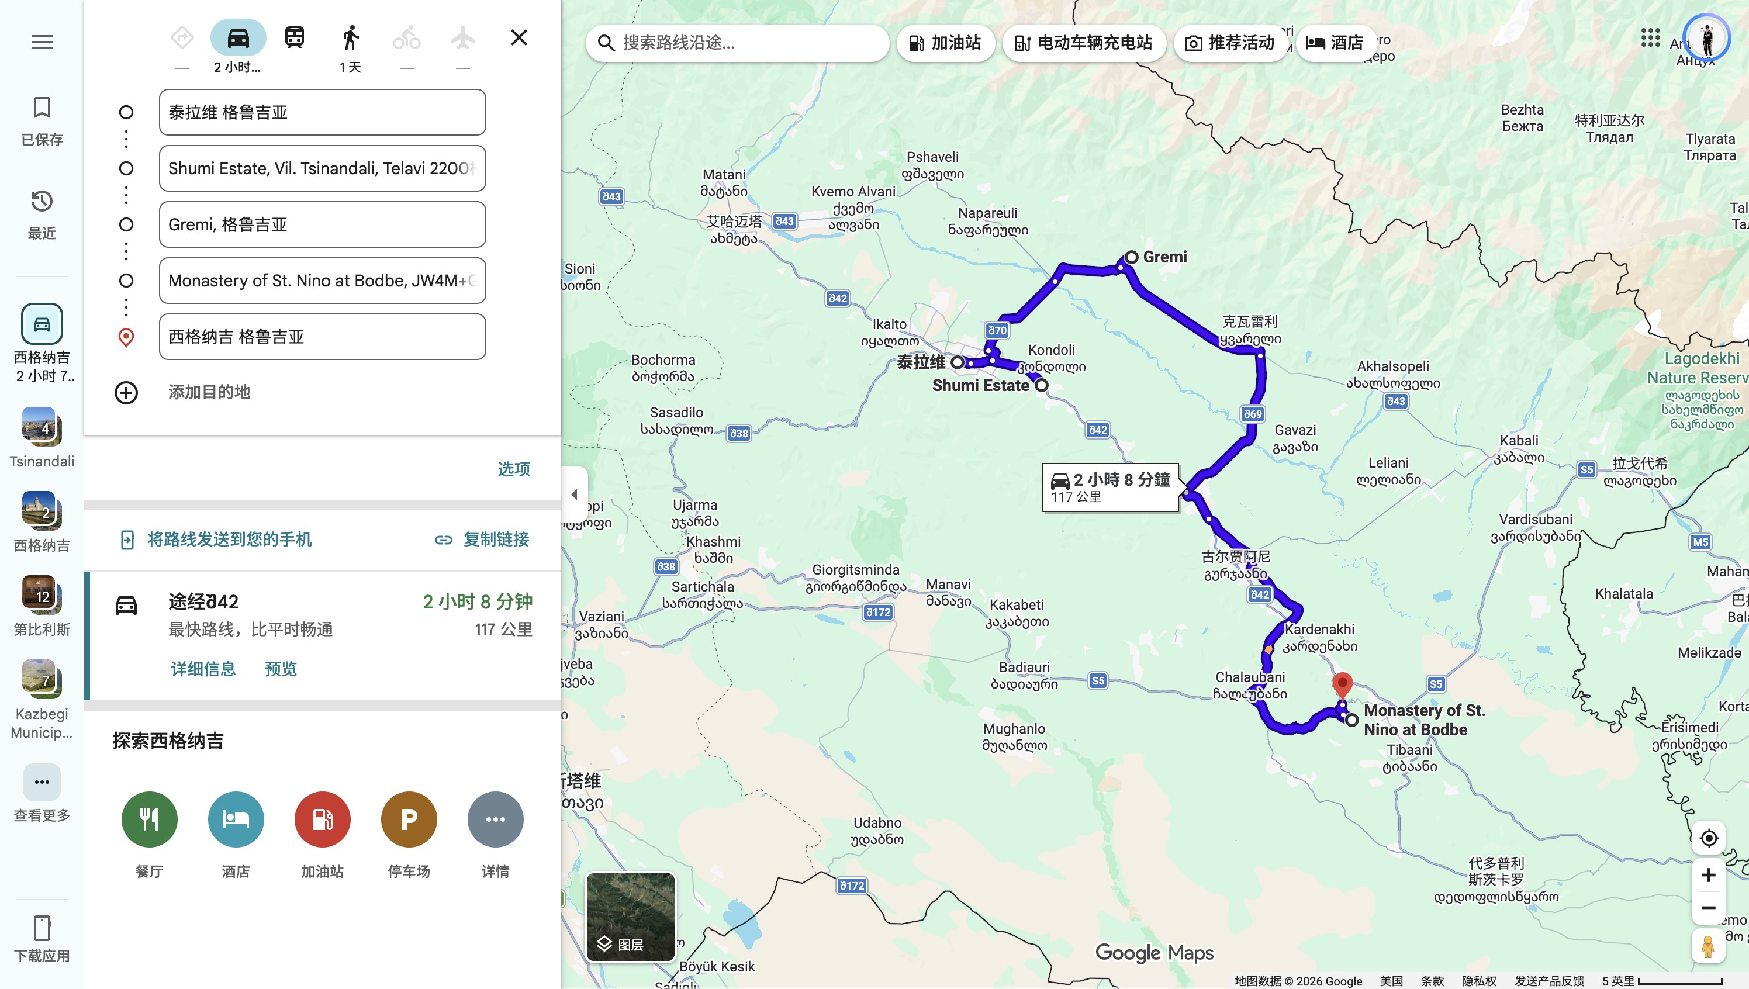Select the walking travel mode
The image size is (1749, 989).
click(x=351, y=38)
